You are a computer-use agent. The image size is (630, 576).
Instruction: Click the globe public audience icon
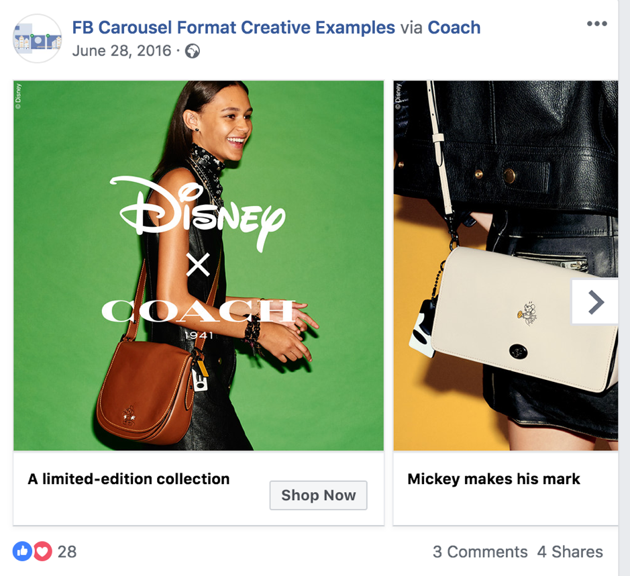(x=193, y=51)
